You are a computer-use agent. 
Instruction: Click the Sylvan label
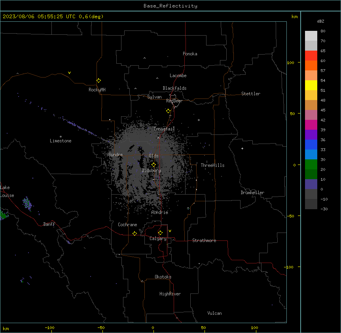pos(154,97)
